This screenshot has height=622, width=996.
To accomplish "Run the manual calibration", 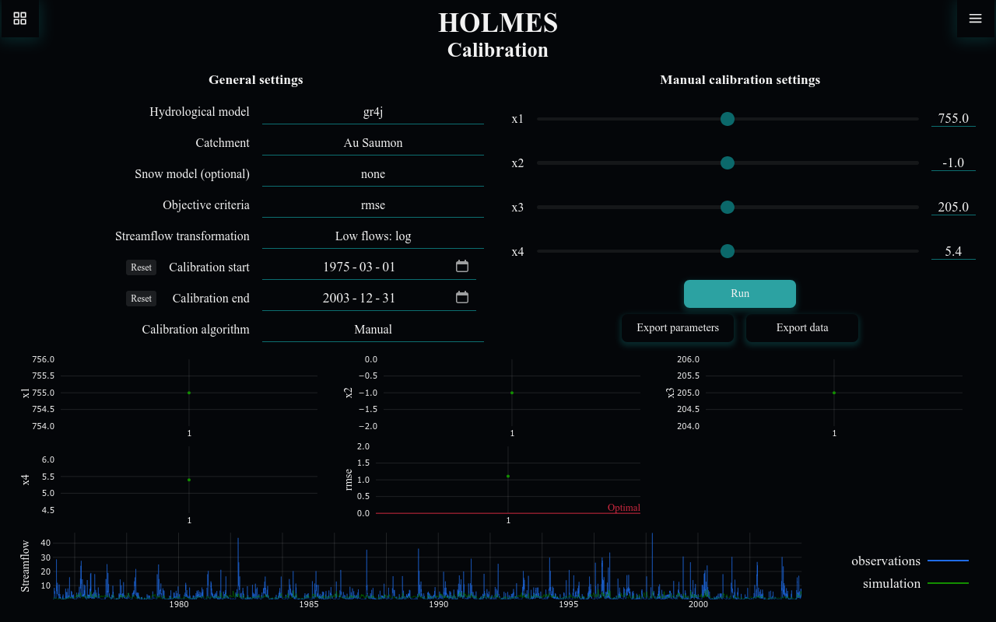I will coord(739,294).
